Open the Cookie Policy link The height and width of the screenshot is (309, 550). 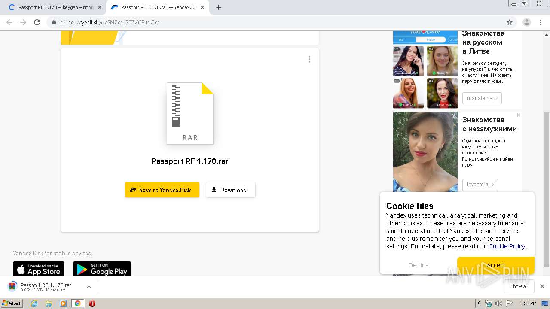(x=507, y=246)
